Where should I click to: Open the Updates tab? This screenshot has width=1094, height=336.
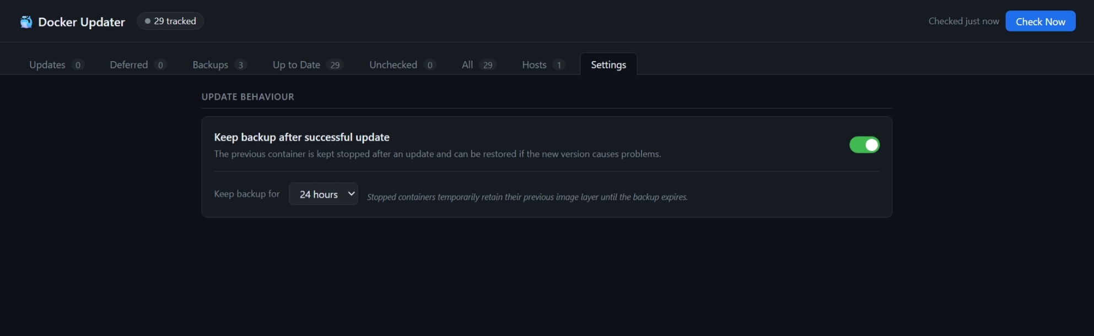pyautogui.click(x=56, y=64)
